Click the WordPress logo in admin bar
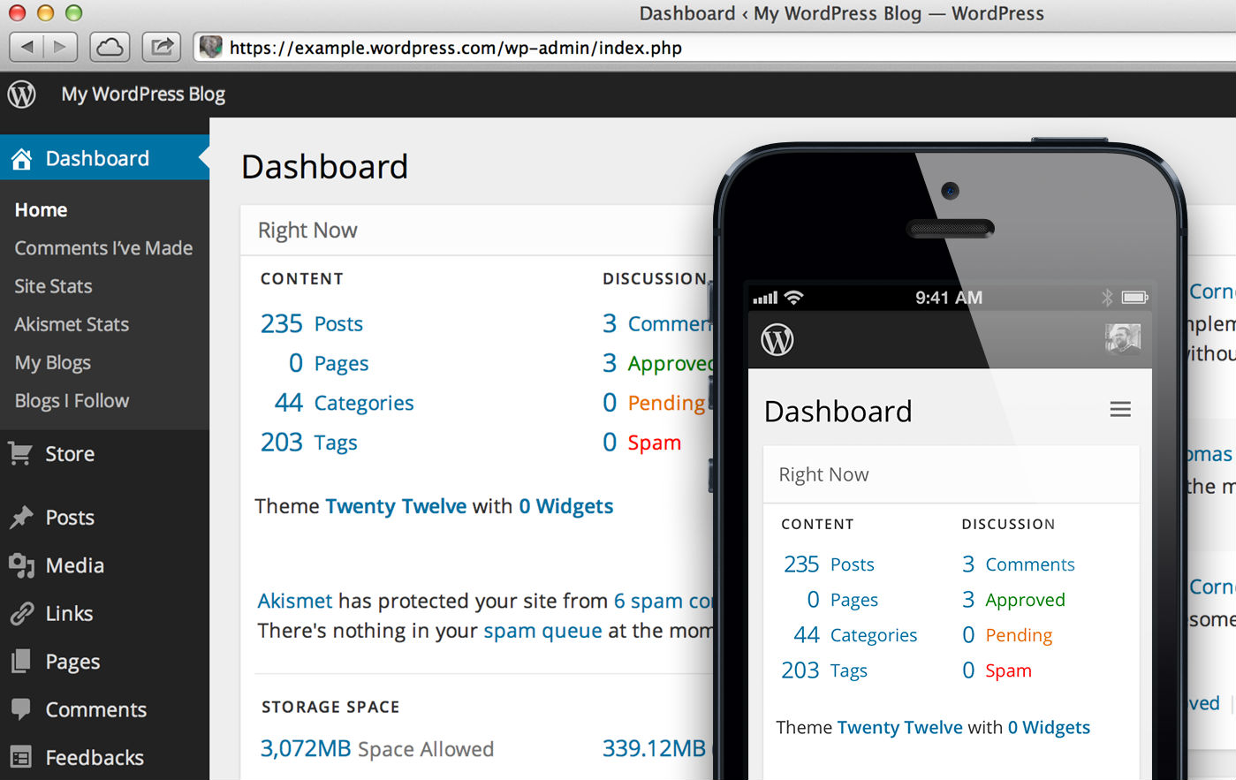The image size is (1236, 780). click(22, 94)
